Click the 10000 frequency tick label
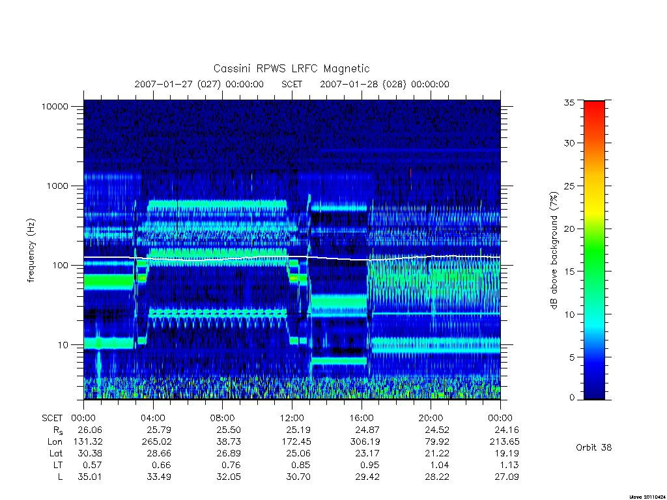Screen dimensions: 667x500 pos(55,106)
